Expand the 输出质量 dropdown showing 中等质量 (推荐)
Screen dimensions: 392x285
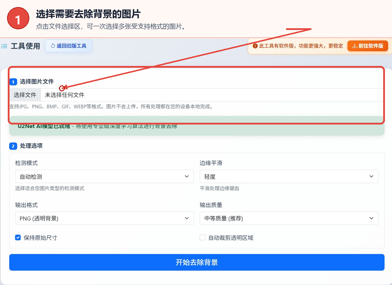[289, 218]
